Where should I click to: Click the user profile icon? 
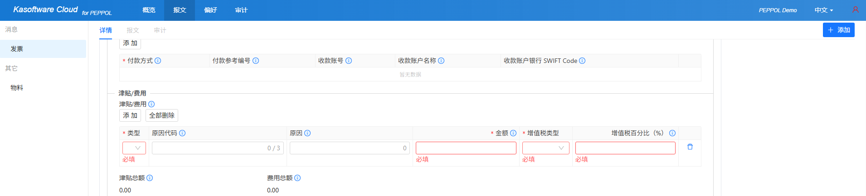855,10
